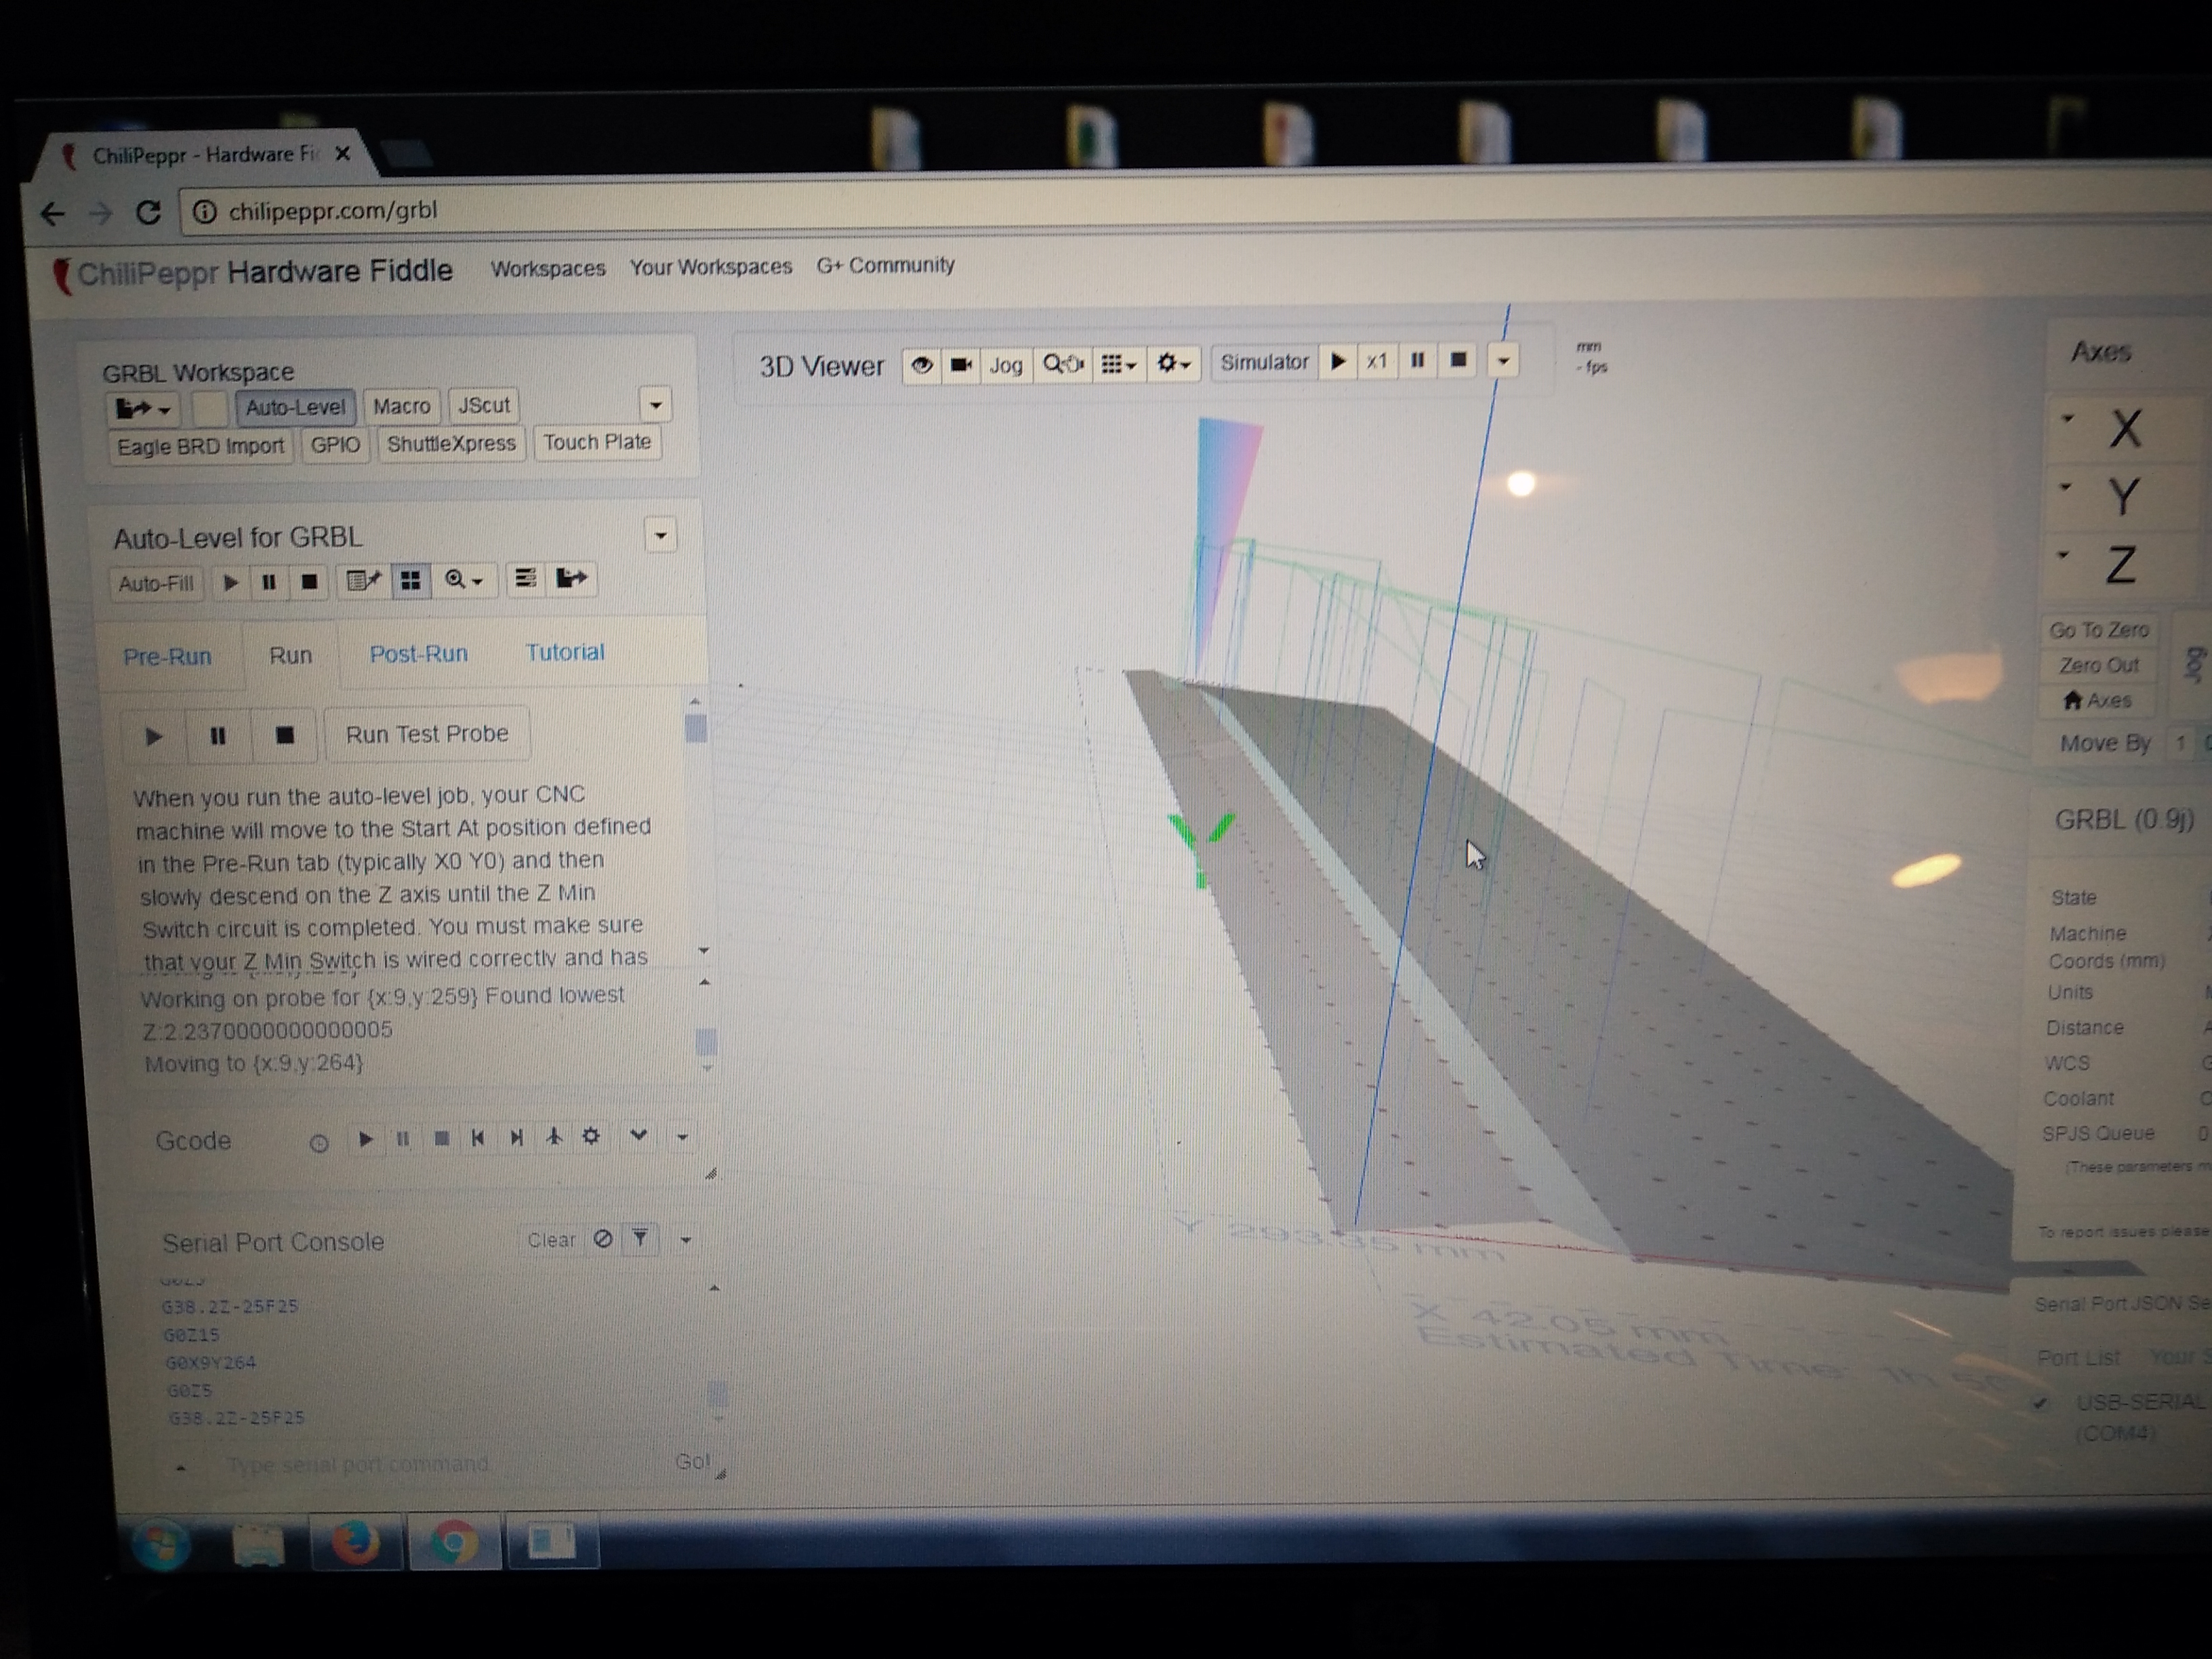Toggle 3D Viewer eye visibility icon
The width and height of the screenshot is (2212, 1659).
coord(921,365)
